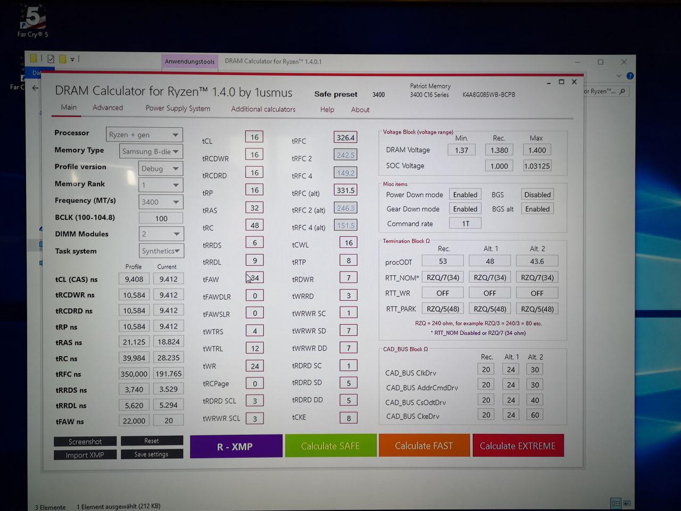Image resolution: width=681 pixels, height=511 pixels.
Task: Click the BCLK (100-104.8) input field
Action: [x=161, y=218]
